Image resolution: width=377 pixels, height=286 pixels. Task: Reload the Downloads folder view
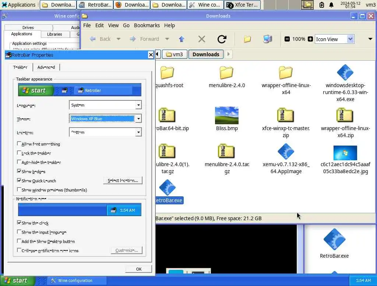222,39
